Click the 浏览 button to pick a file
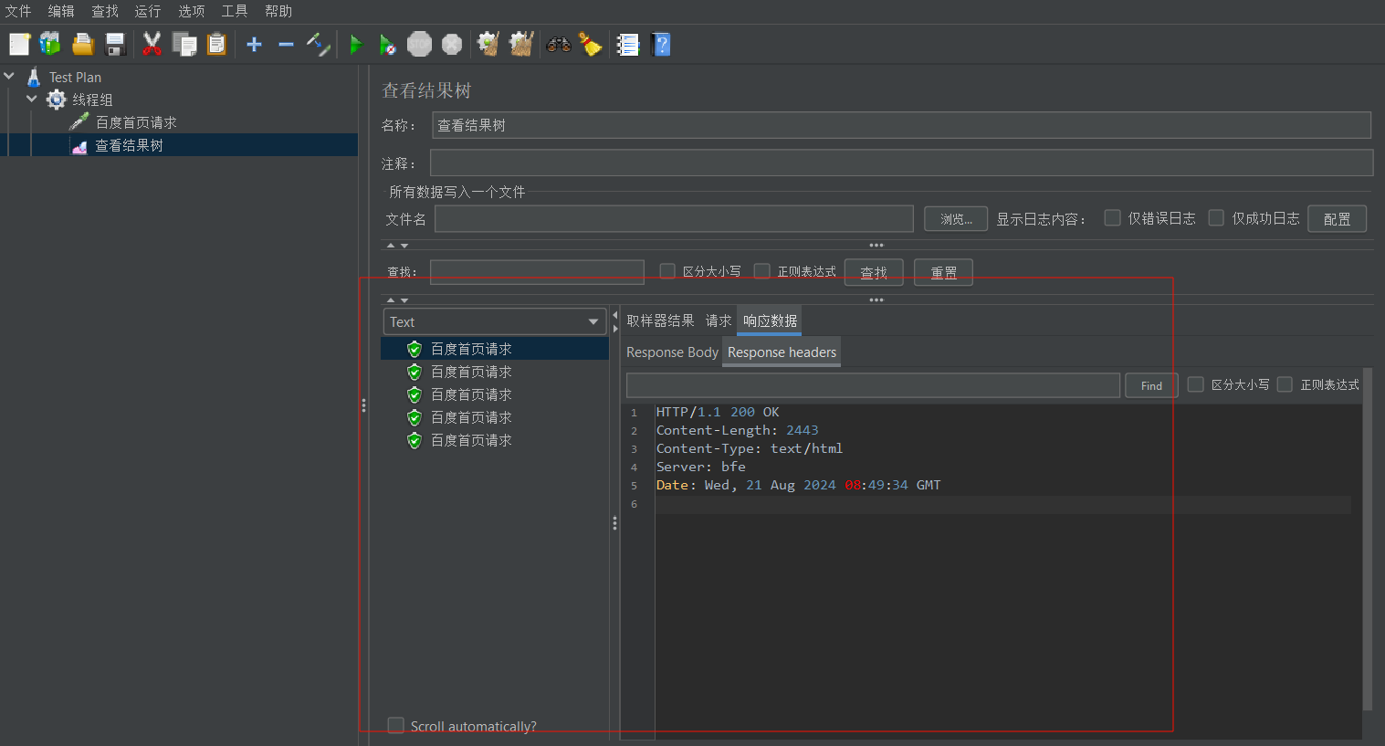Viewport: 1385px width, 746px height. coord(955,218)
